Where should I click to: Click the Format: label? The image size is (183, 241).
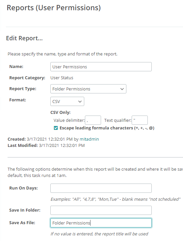tap(18, 100)
